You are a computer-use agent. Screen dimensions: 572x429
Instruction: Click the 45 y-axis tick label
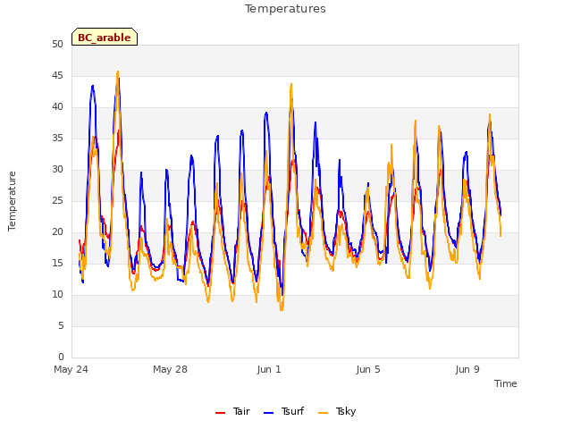tap(57, 75)
